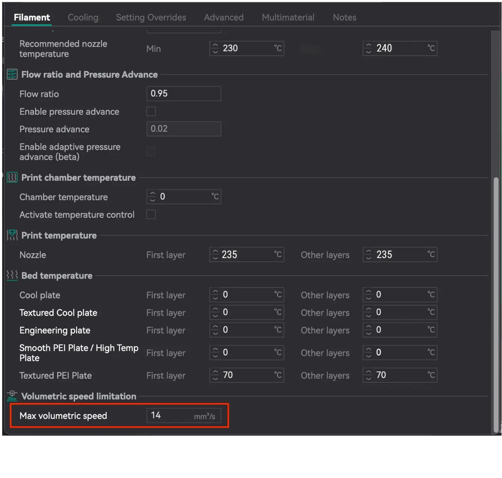Screen dimensions: 502x478
Task: Click the Print chamber temperature section icon
Action: (x=12, y=177)
